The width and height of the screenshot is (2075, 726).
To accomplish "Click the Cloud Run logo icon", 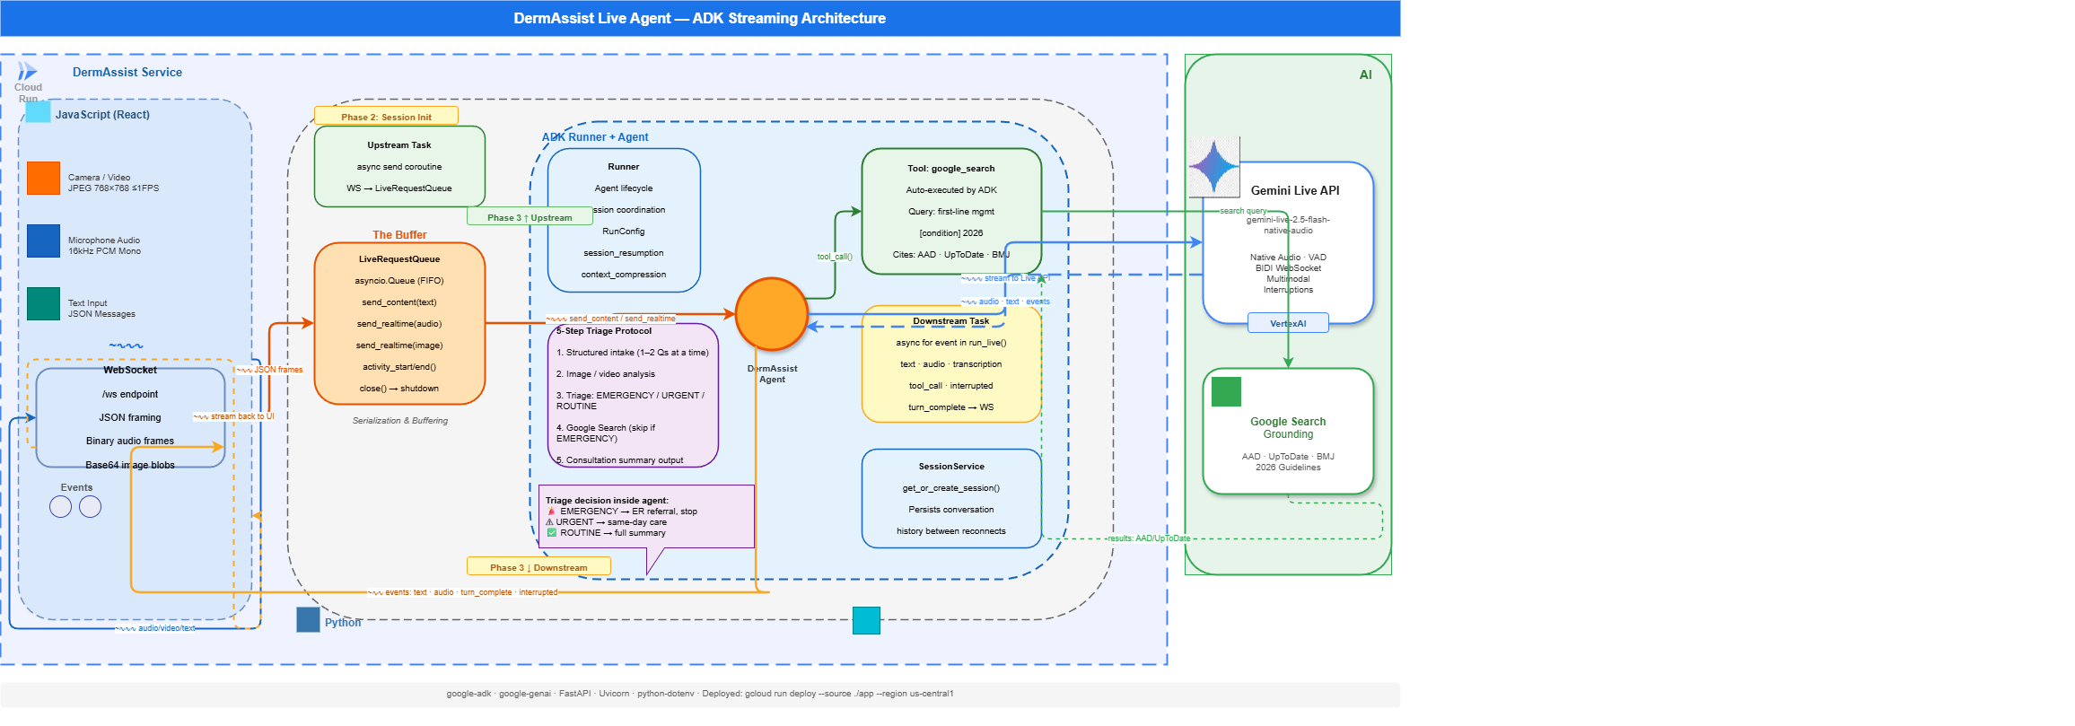I will (28, 71).
